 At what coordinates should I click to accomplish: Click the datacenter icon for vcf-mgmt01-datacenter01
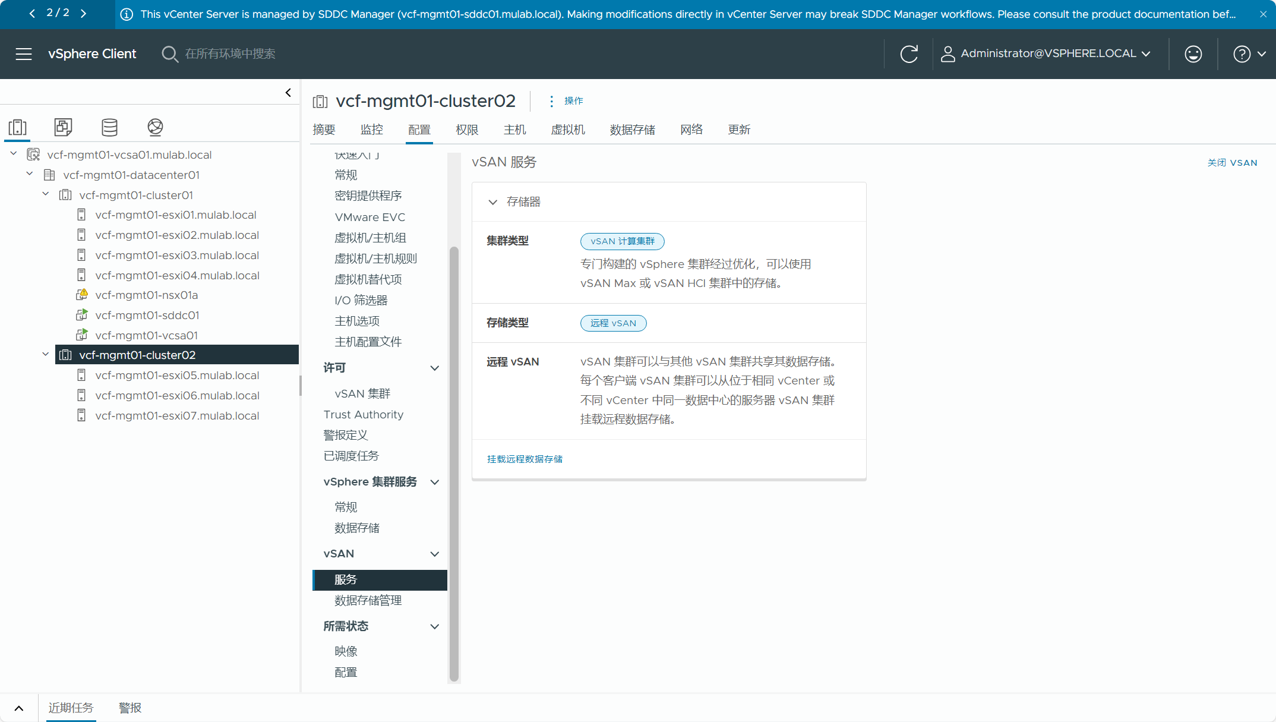49,175
